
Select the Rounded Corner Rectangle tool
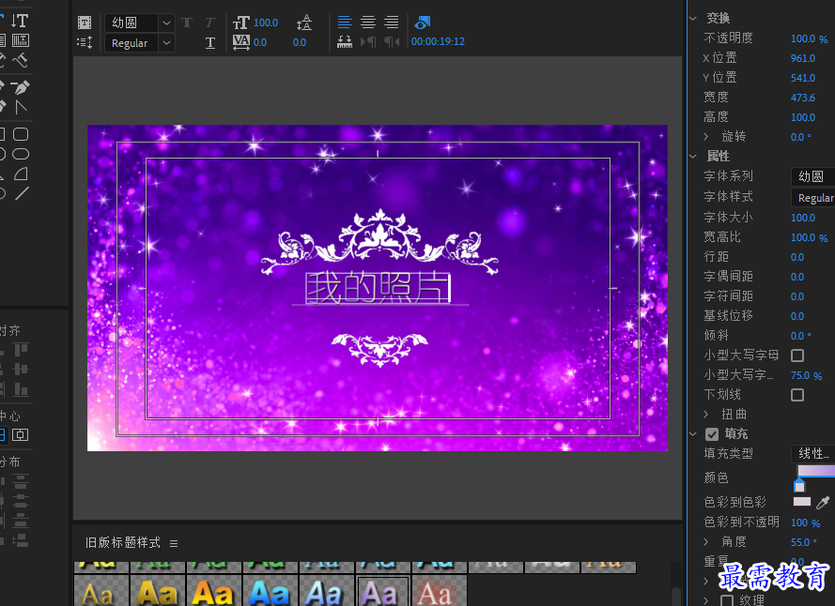click(21, 134)
